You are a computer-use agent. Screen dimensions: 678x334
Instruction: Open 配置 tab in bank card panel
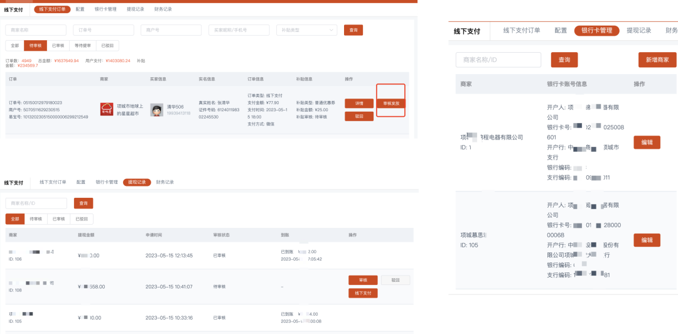pyautogui.click(x=561, y=30)
